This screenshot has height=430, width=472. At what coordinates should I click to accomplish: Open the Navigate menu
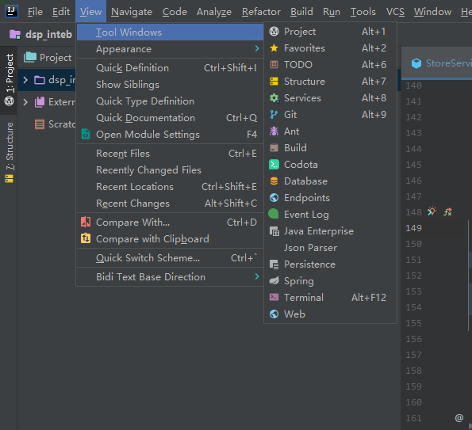132,12
